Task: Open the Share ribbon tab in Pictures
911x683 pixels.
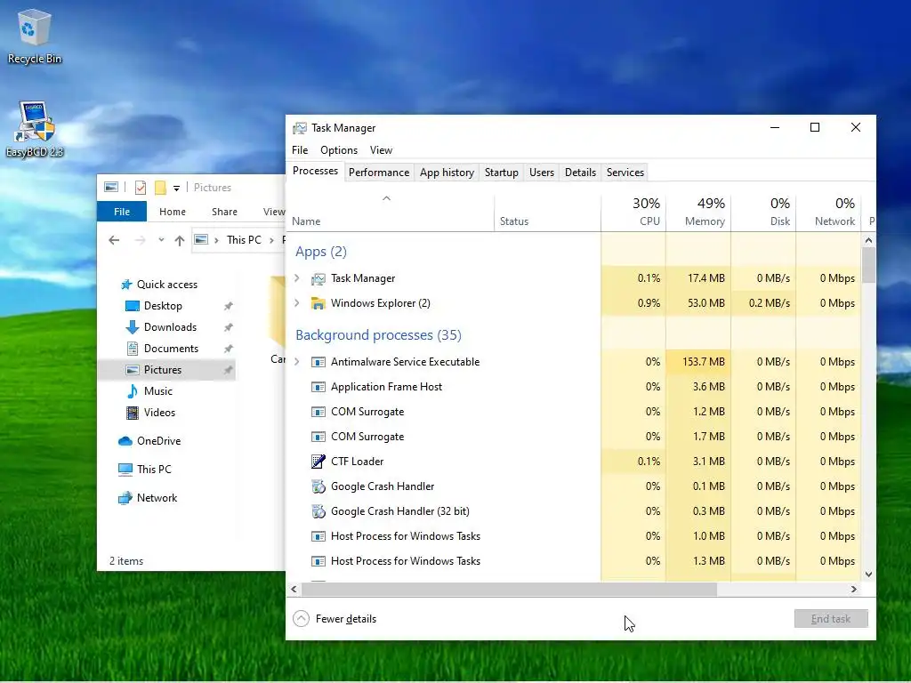Action: (x=224, y=212)
